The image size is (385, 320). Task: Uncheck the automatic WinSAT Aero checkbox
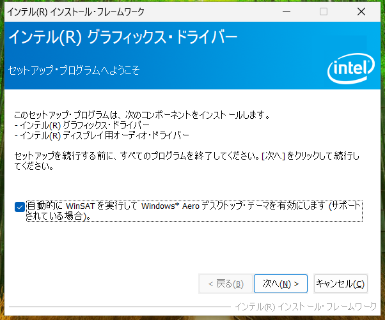point(20,207)
